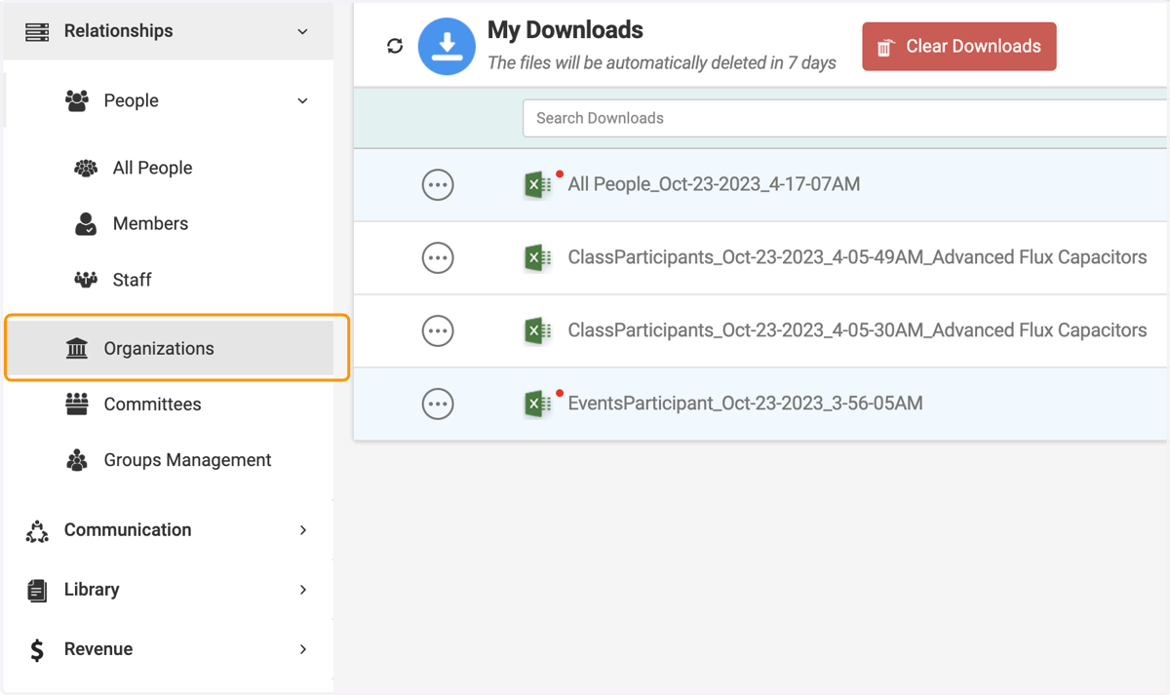1170x695 pixels.
Task: Expand the Communication section chevron
Action: click(x=303, y=530)
